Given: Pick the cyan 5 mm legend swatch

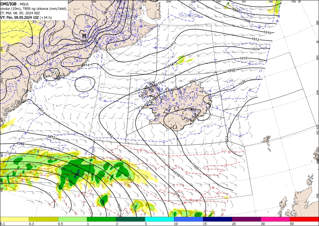Looking at the screenshot, I should click(159, 219).
